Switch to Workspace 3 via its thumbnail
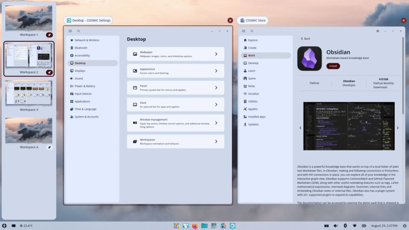The image size is (409, 230). tap(28, 93)
